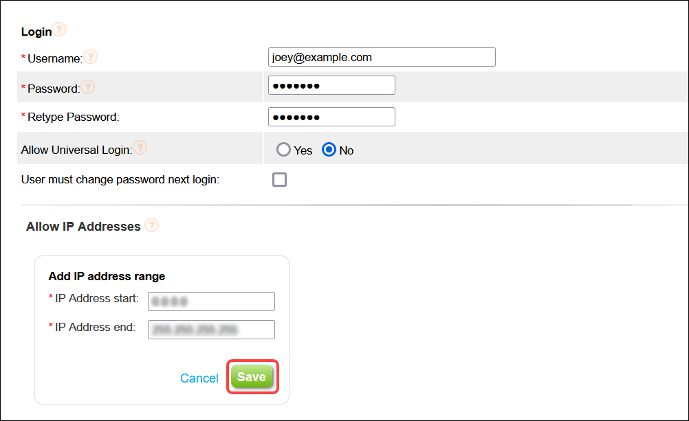Enable user must change password next login
The image size is (689, 421).
(280, 179)
